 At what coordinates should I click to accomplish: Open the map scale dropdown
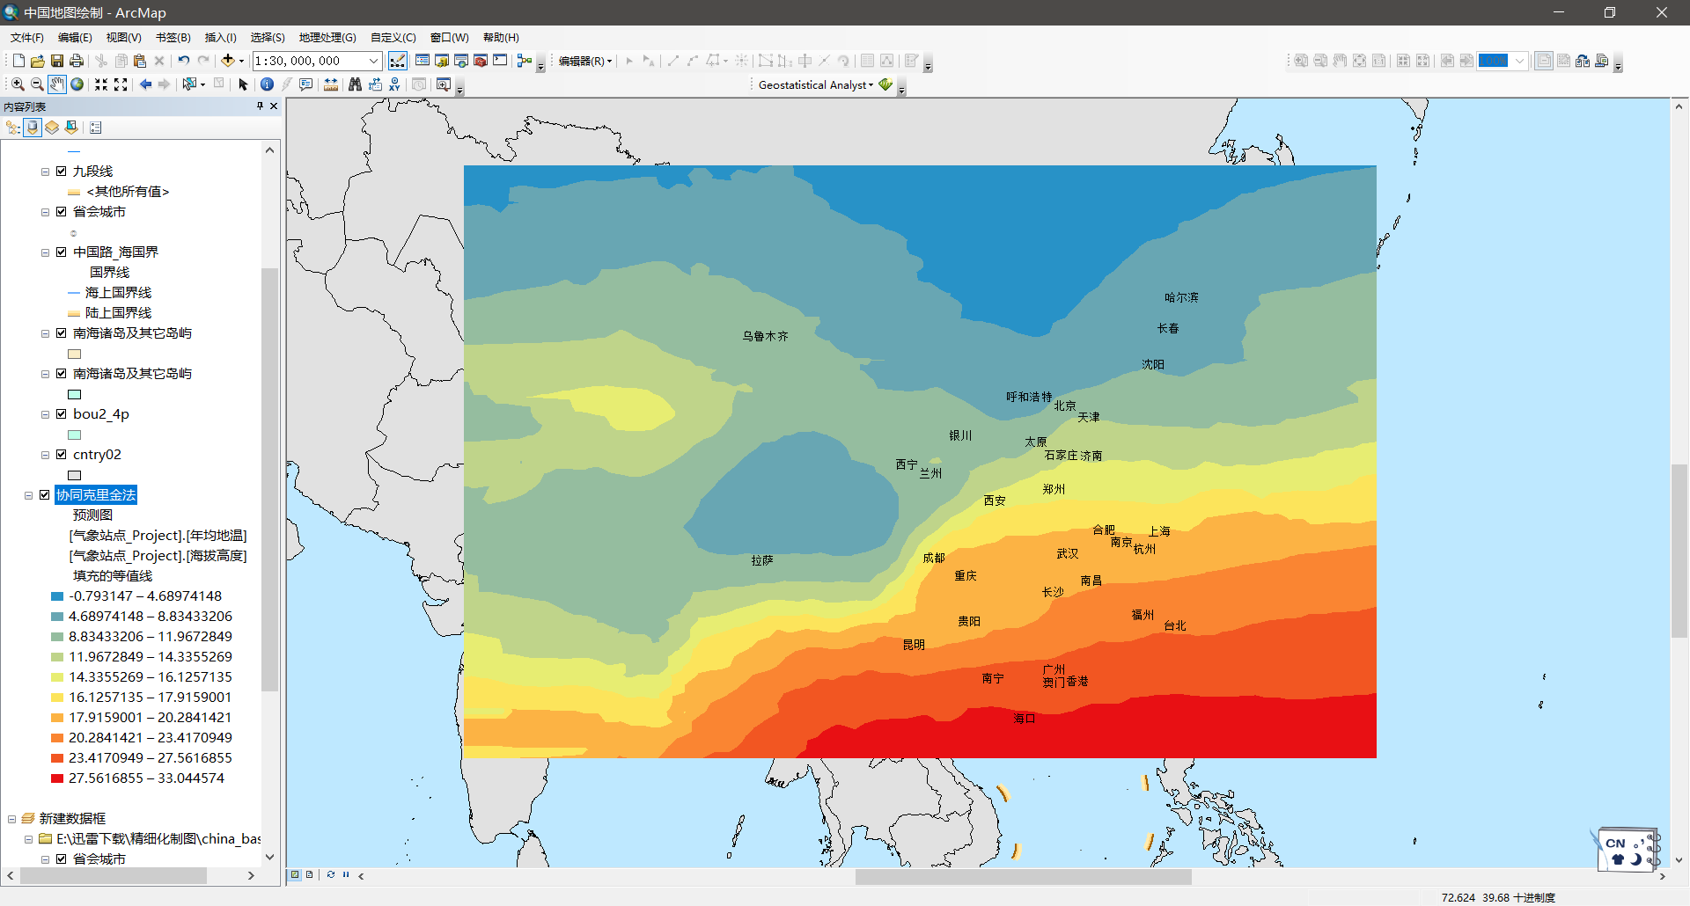[373, 61]
